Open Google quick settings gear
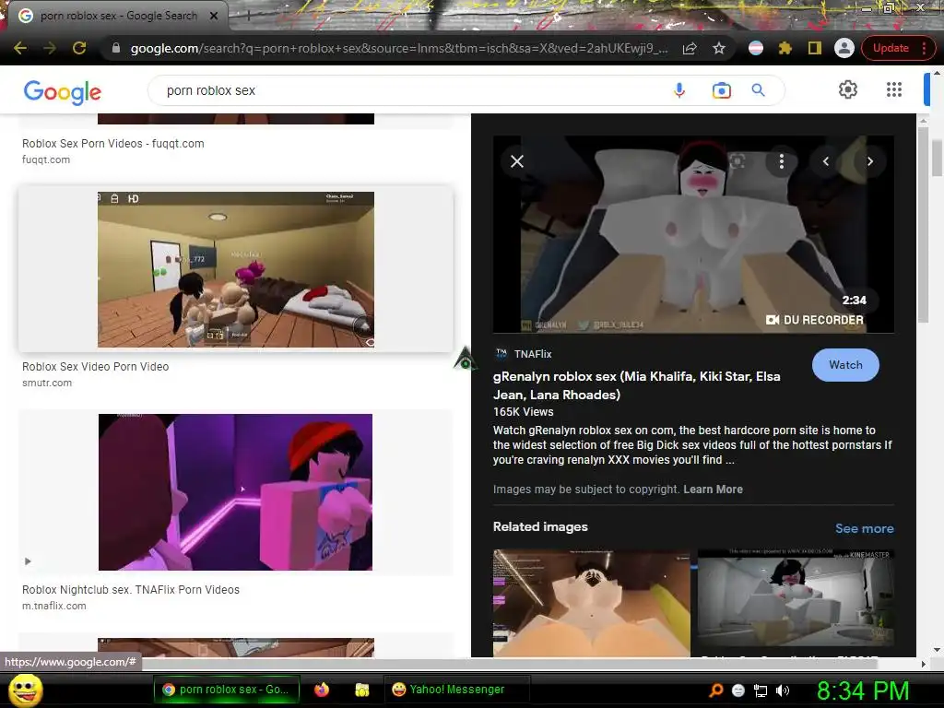 tap(848, 89)
